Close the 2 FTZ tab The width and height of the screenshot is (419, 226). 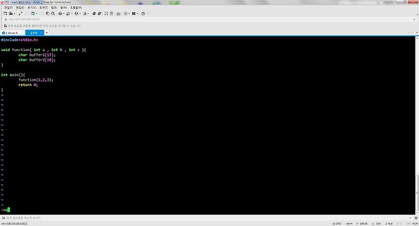tap(41, 33)
